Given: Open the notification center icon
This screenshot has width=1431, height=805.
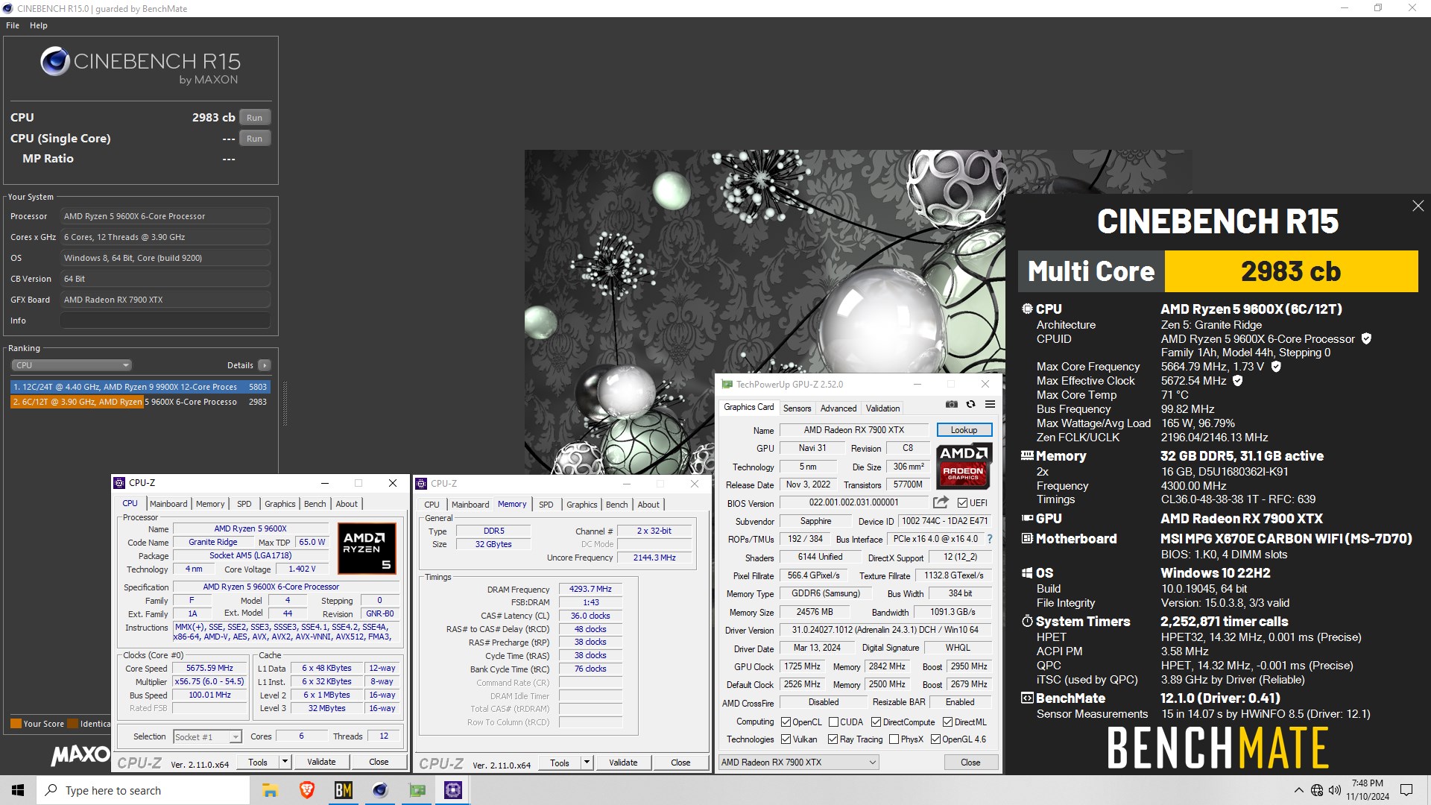Looking at the screenshot, I should pyautogui.click(x=1406, y=790).
